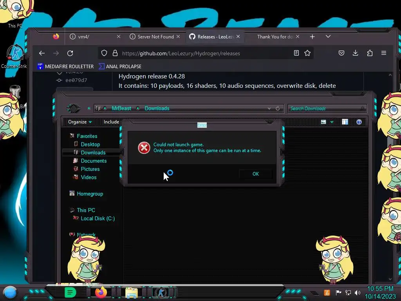Open the network tray icon

pyautogui.click(x=348, y=292)
